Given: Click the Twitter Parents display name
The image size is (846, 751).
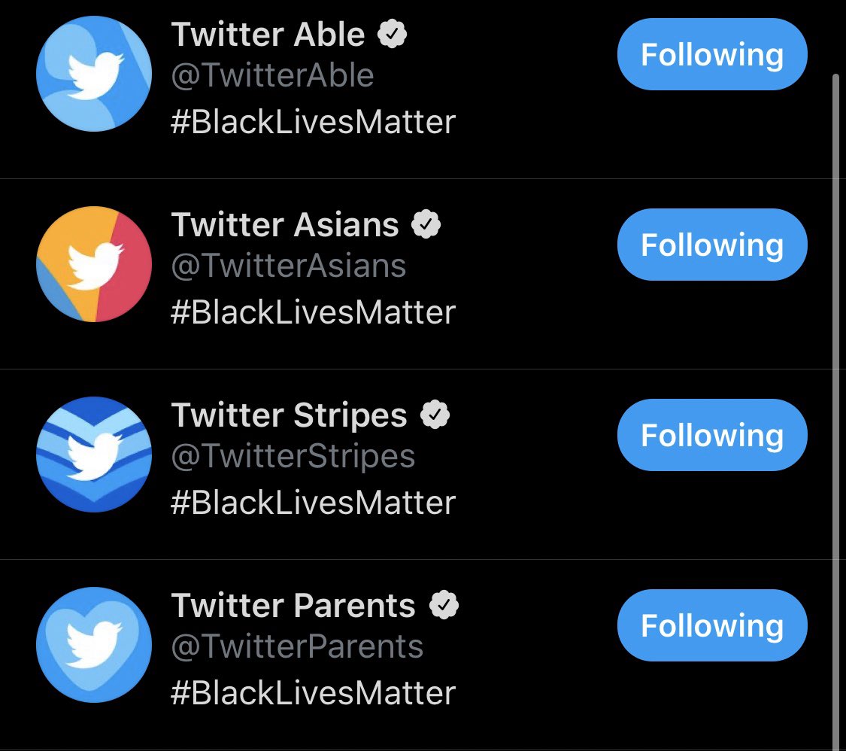Looking at the screenshot, I should (x=293, y=605).
